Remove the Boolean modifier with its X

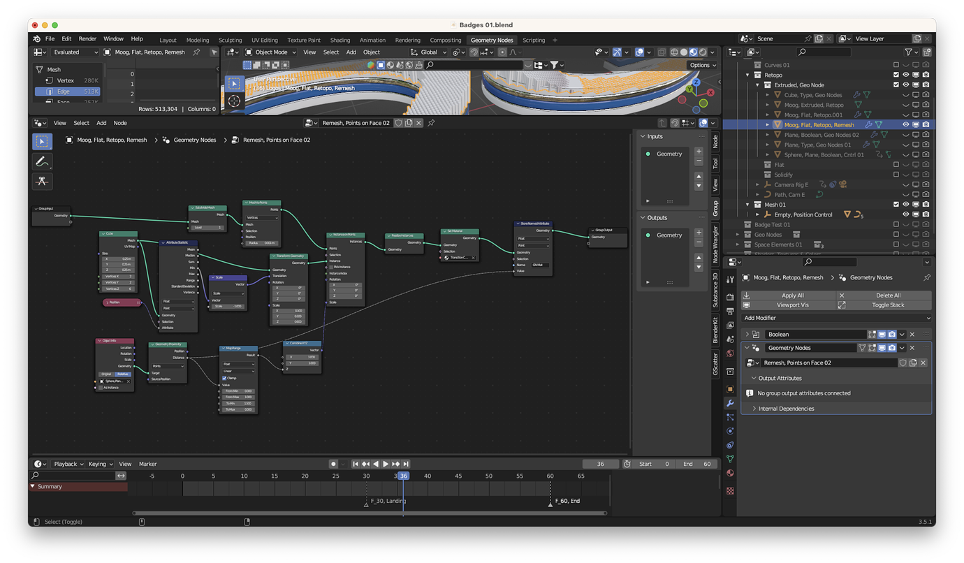coord(912,335)
